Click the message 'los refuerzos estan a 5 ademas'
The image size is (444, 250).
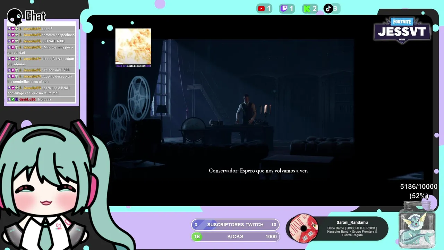tap(41, 61)
